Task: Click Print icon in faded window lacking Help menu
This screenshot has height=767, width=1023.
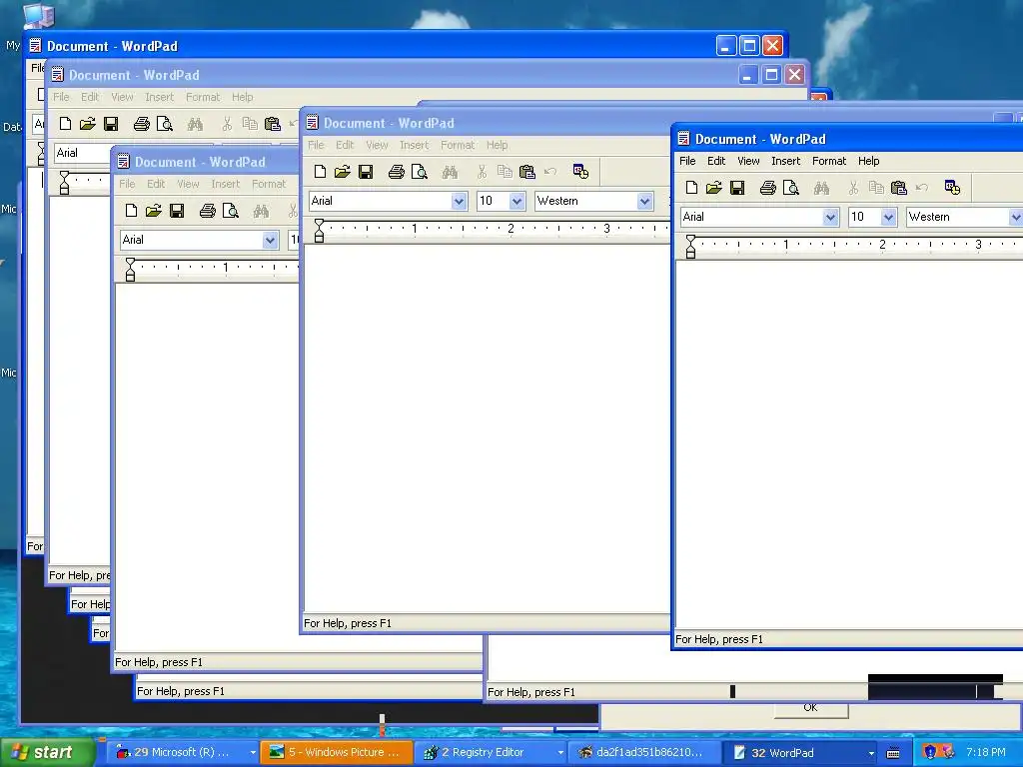Action: click(208, 210)
